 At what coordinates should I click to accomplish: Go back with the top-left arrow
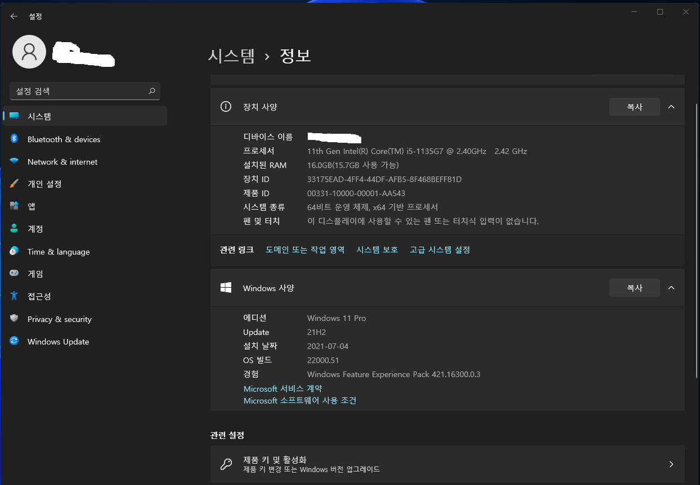click(14, 16)
